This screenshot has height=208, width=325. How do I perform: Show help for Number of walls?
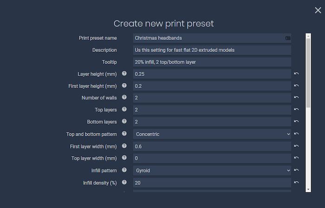(x=124, y=97)
